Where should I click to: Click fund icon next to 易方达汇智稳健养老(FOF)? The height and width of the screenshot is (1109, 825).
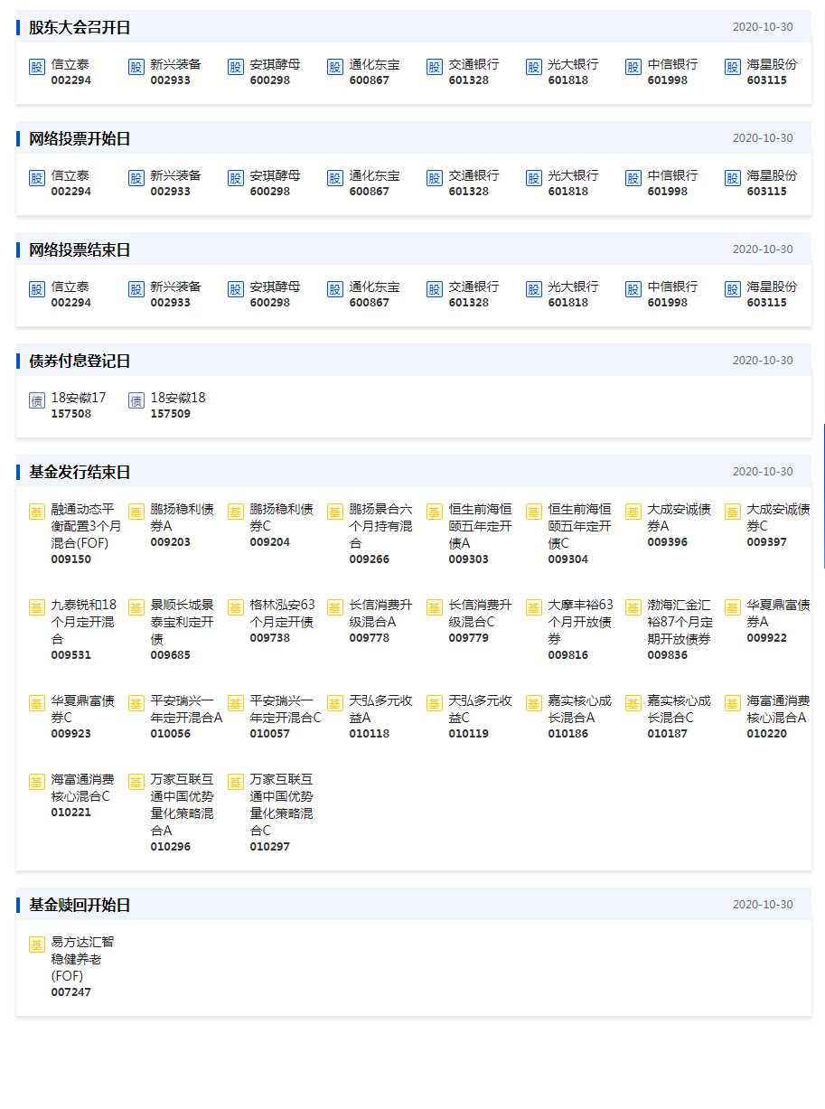pyautogui.click(x=37, y=945)
